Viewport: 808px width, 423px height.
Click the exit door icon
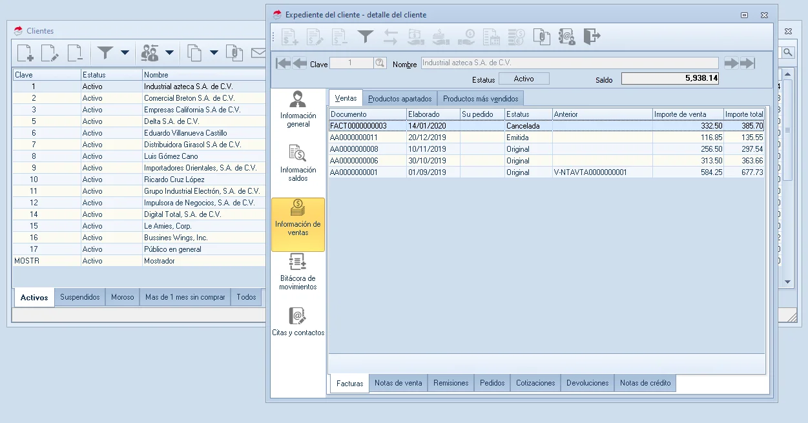point(592,37)
